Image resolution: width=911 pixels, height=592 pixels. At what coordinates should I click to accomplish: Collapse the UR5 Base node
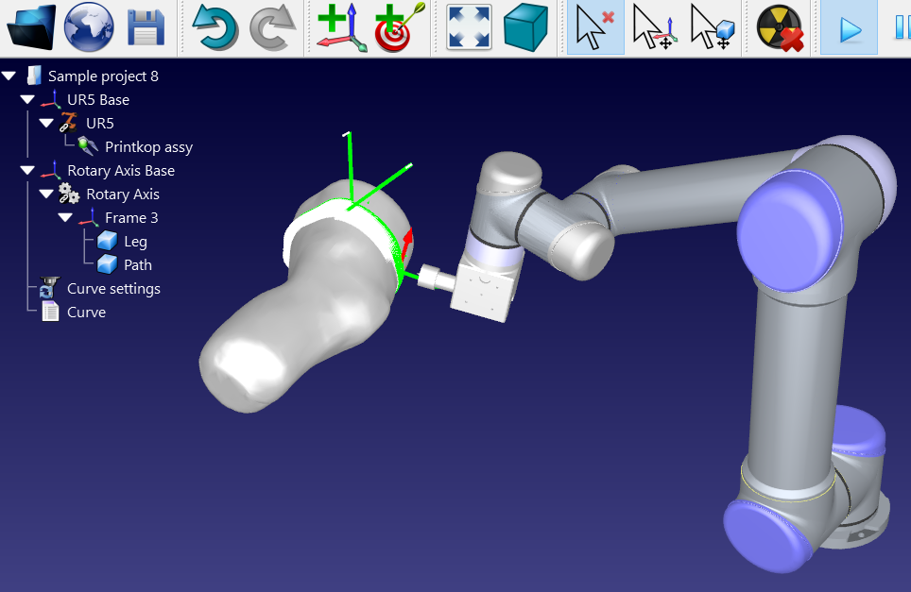pos(27,100)
